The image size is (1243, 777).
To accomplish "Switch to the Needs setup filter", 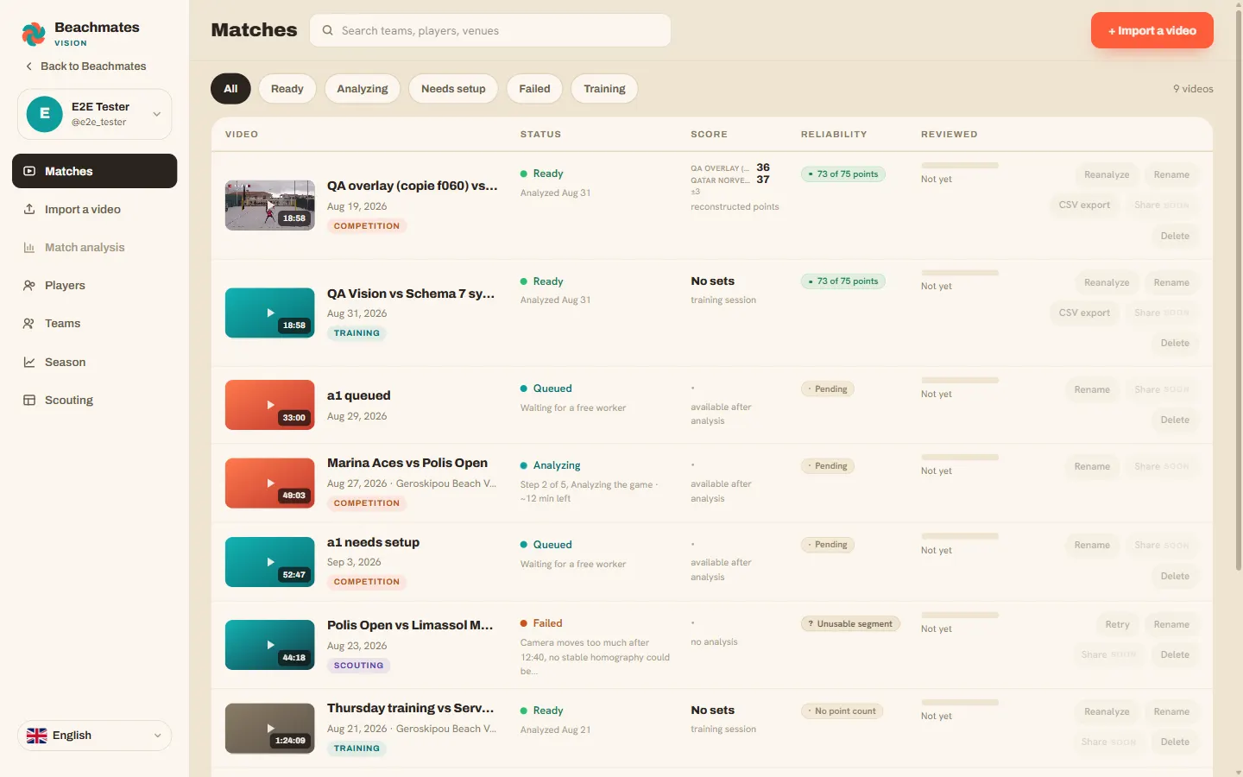I will (453, 89).
